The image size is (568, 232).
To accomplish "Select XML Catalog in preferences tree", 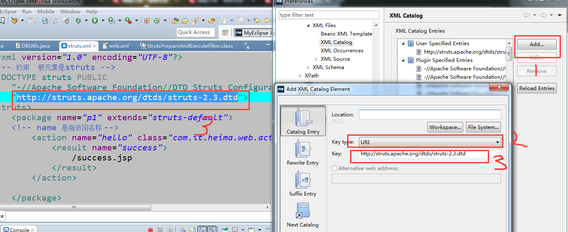I will (336, 42).
